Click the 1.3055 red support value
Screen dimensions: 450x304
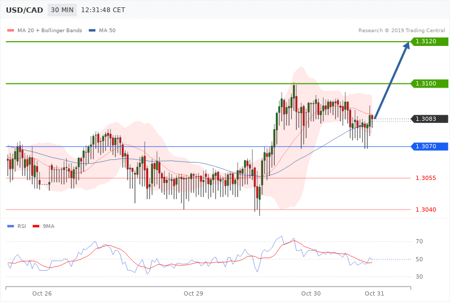click(426, 178)
